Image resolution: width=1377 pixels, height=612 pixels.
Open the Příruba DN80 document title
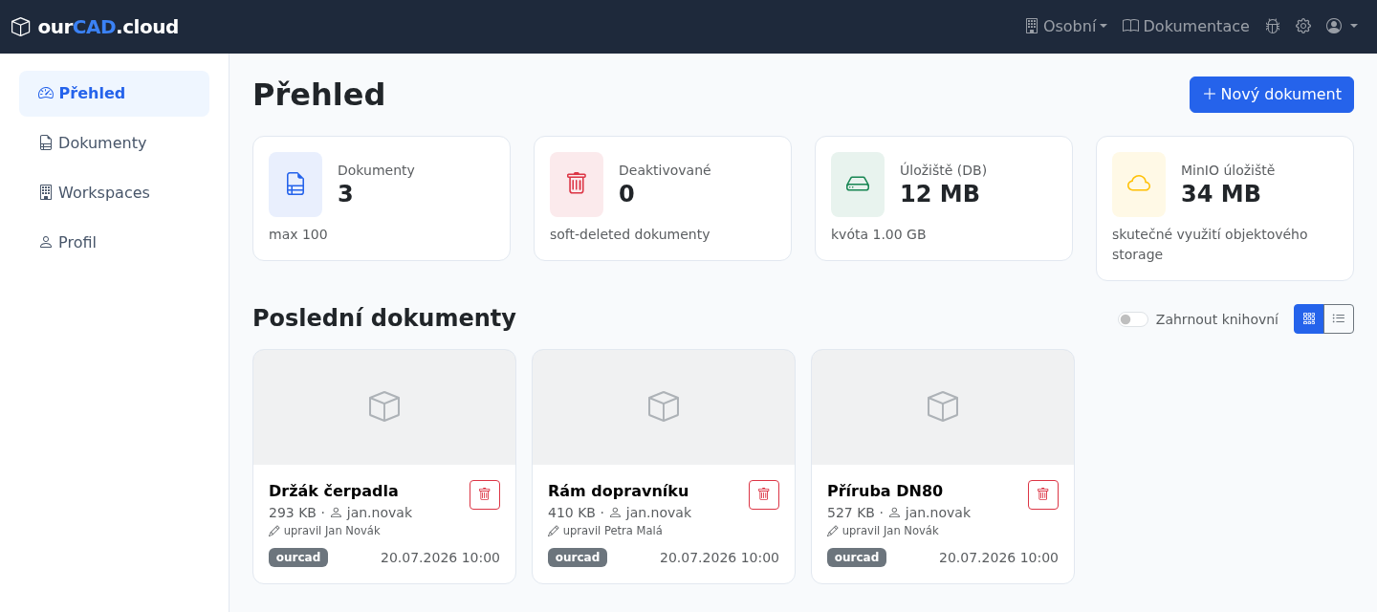coord(885,491)
